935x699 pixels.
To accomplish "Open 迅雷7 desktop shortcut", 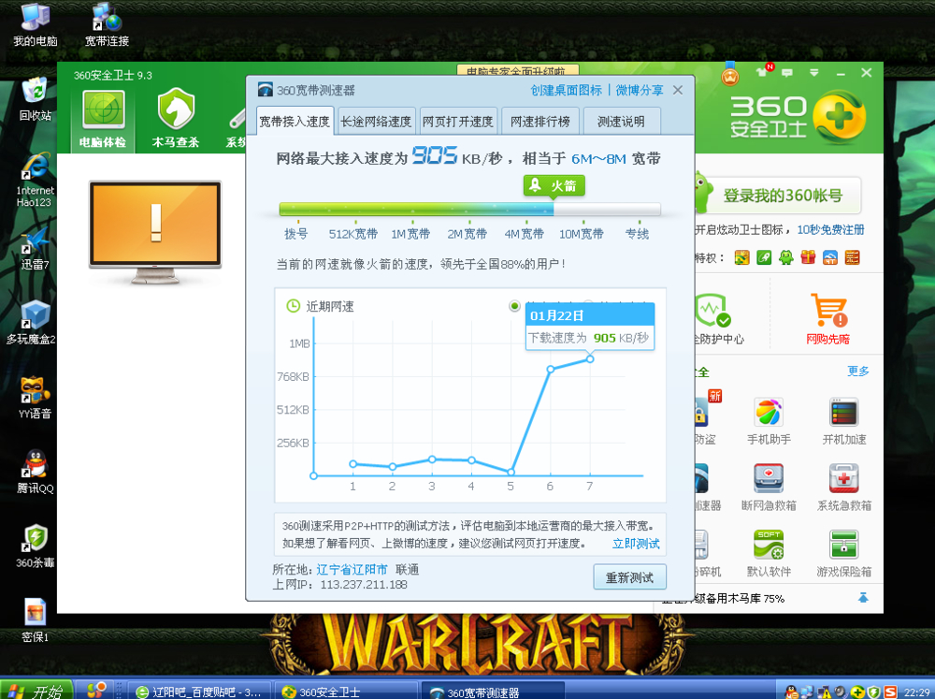I will tap(36, 248).
